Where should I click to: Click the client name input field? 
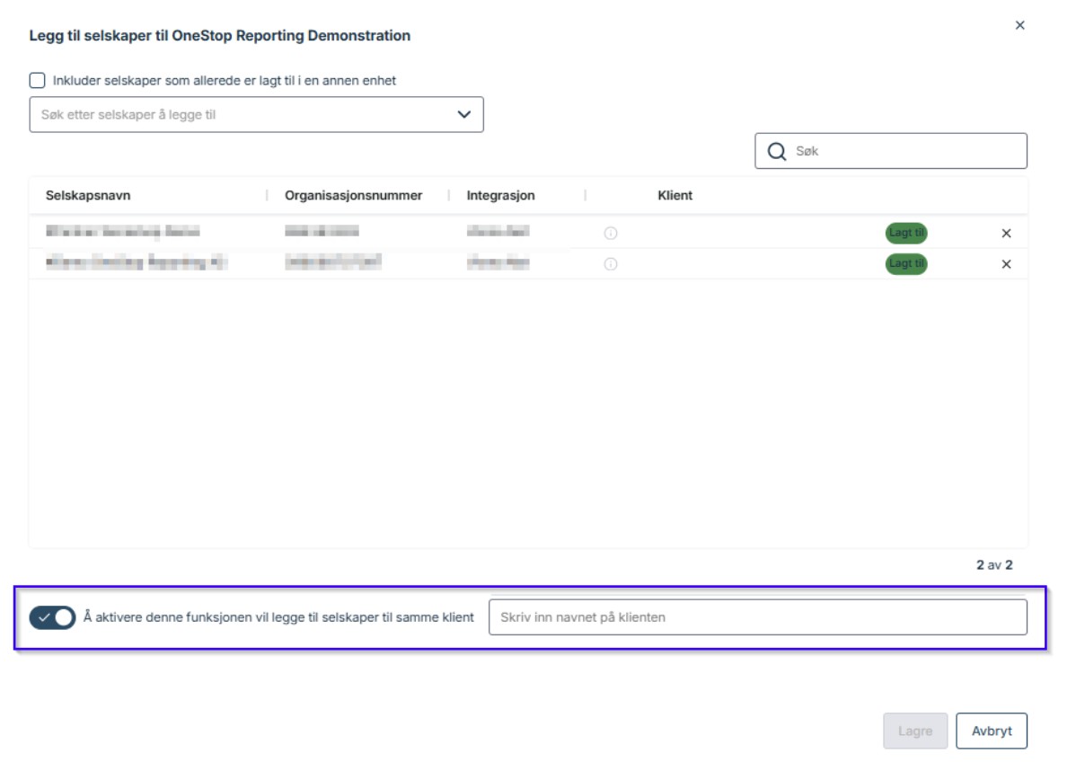click(x=756, y=617)
